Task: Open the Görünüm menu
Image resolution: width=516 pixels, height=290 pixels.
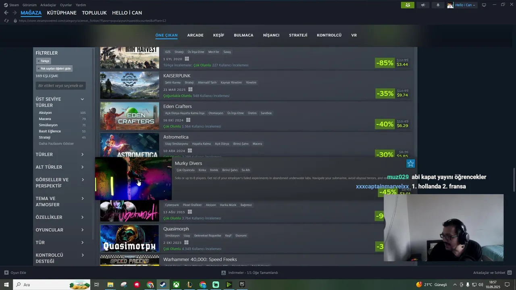Action: pos(29,5)
